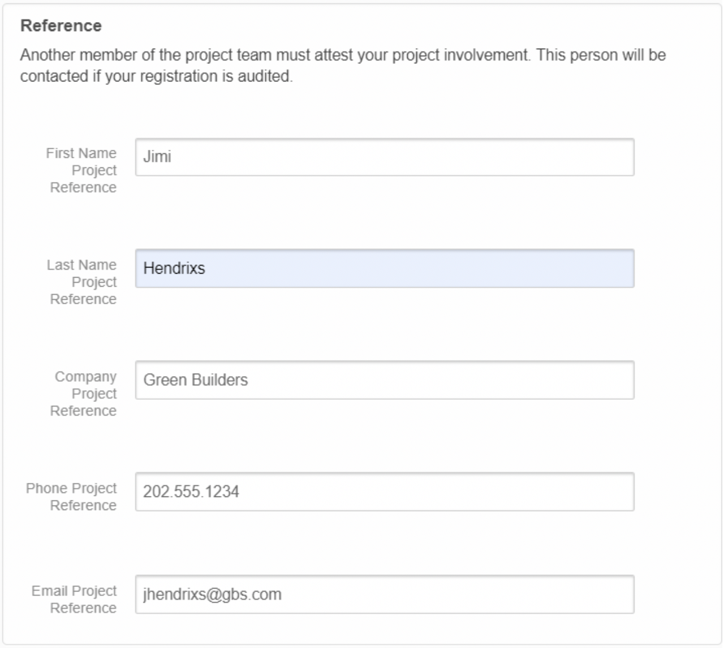Image resolution: width=724 pixels, height=648 pixels.
Task: Click the "Last Name Project Reference" label
Action: 82,282
